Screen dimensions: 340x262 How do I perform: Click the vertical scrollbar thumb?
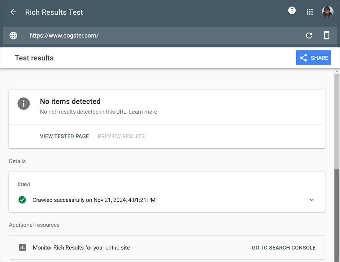click(x=337, y=122)
